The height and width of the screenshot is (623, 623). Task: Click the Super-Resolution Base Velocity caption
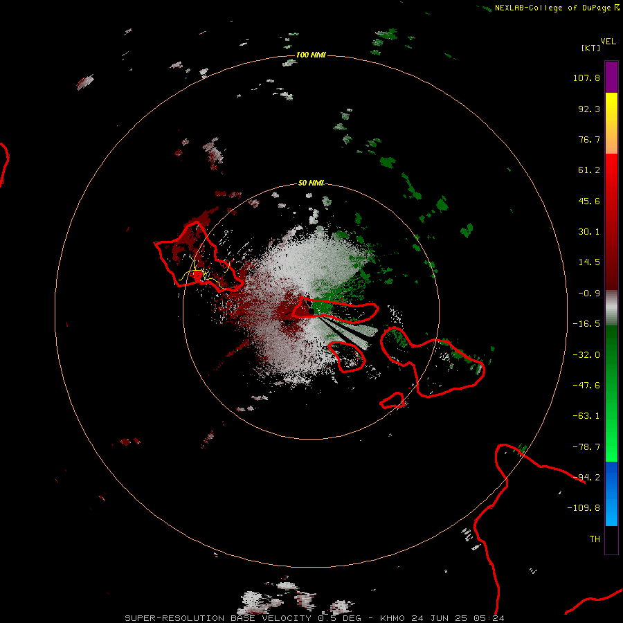(x=315, y=618)
